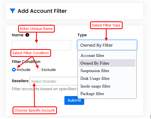Click the Name info icon
This screenshot has width=151, height=119.
27,35
